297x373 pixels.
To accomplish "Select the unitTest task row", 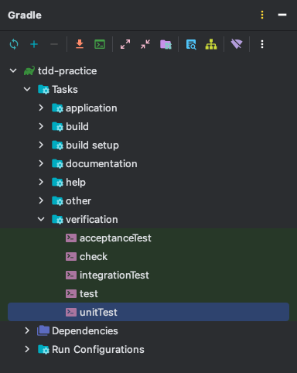I will (x=148, y=312).
